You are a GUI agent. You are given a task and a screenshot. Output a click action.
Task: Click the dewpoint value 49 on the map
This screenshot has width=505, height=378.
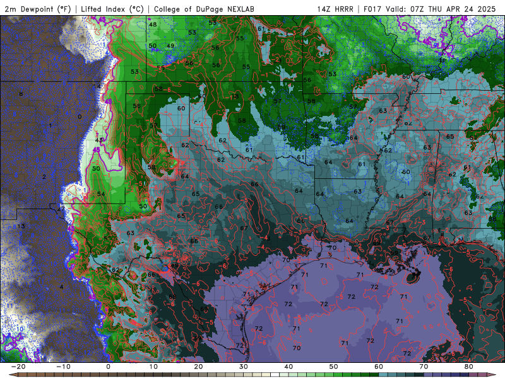coord(170,45)
